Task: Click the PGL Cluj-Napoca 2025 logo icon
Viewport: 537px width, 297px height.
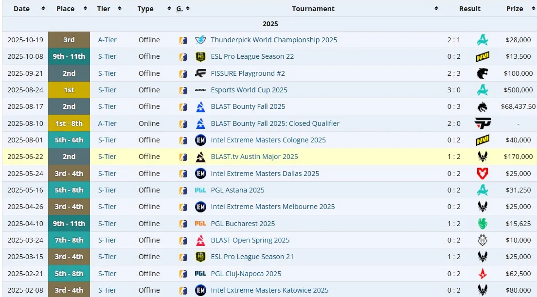Action: click(200, 274)
